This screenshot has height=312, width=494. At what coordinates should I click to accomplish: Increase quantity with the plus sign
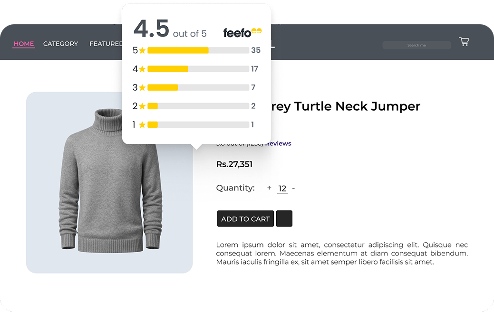pyautogui.click(x=269, y=188)
